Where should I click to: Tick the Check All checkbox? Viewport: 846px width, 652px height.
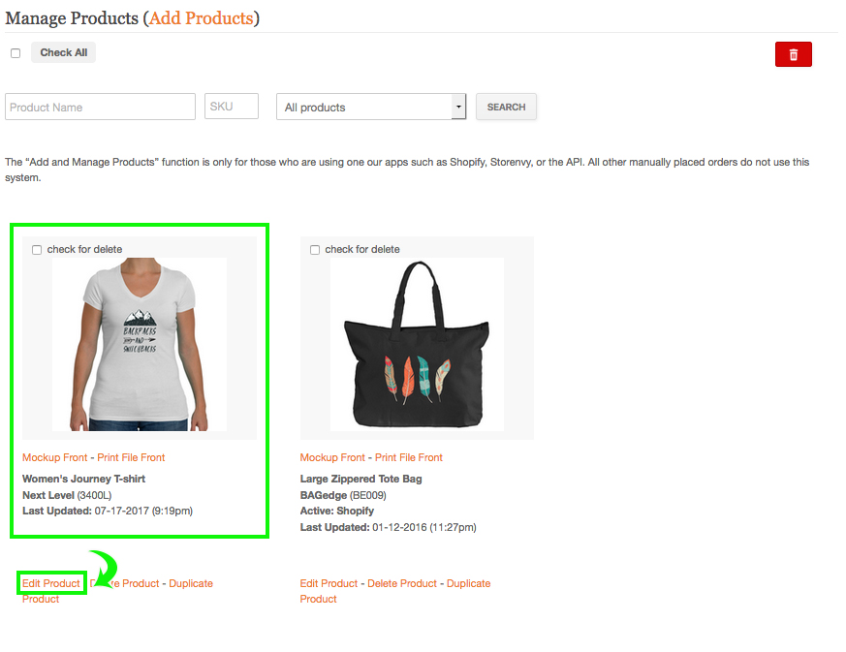16,53
